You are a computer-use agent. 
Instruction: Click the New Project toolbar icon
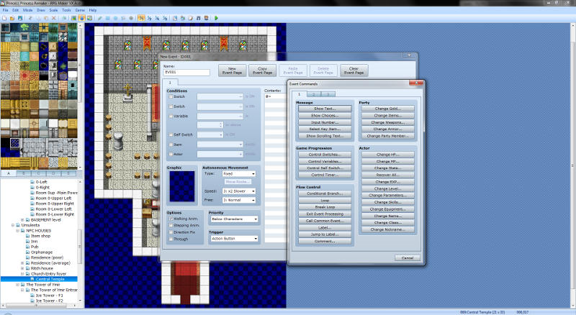[x=4, y=17]
